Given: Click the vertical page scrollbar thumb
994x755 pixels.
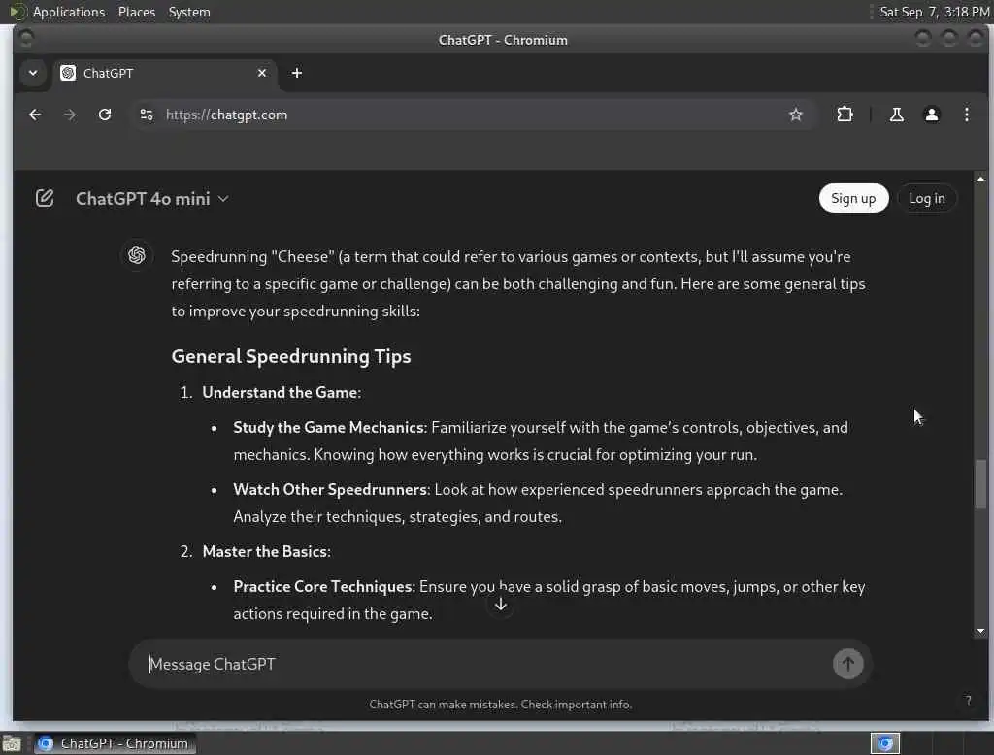Looking at the screenshot, I should [980, 483].
